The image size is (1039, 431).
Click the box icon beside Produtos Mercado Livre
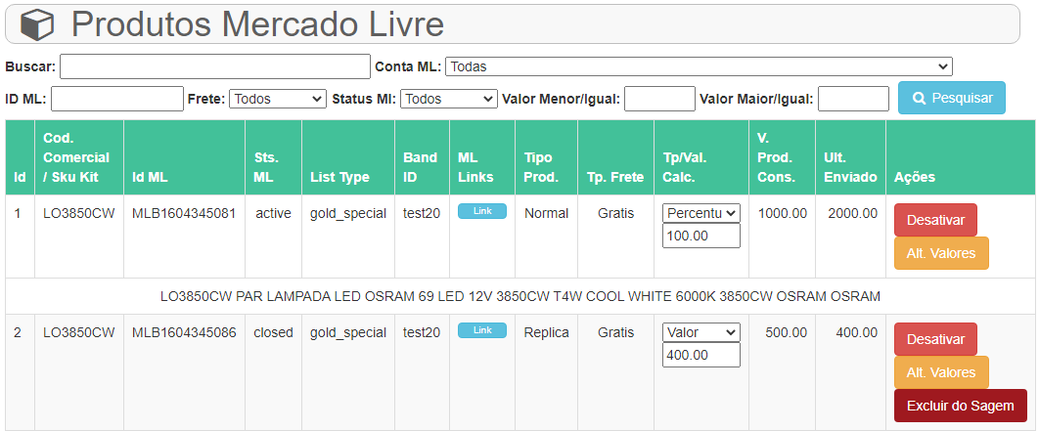coord(37,24)
